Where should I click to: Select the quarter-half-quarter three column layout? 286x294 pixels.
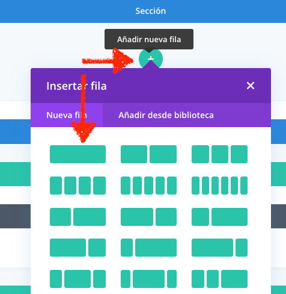click(x=78, y=279)
